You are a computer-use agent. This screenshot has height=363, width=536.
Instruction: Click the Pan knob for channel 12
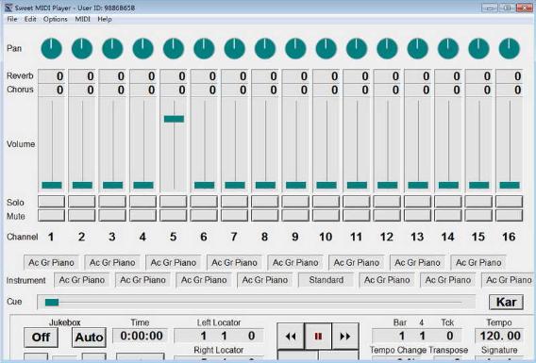(x=387, y=48)
